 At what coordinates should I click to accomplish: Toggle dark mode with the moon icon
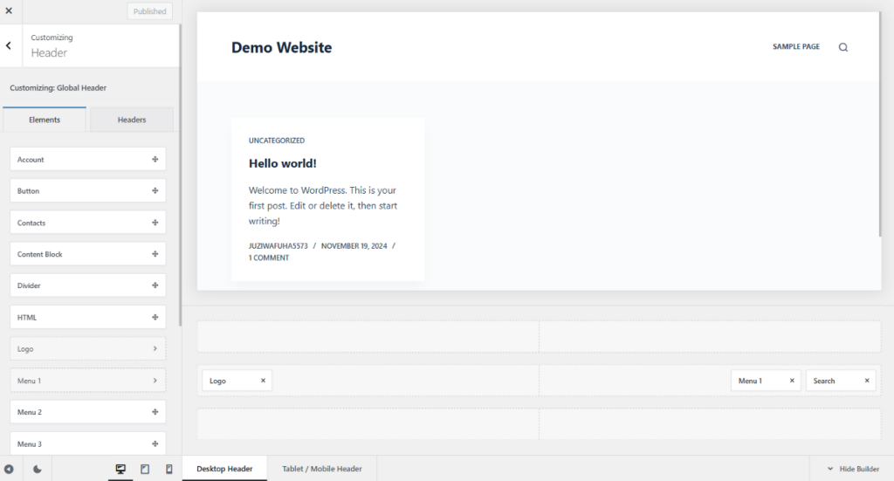click(x=37, y=469)
